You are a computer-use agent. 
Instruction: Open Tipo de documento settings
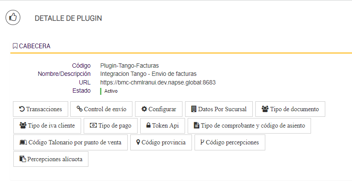coord(290,109)
